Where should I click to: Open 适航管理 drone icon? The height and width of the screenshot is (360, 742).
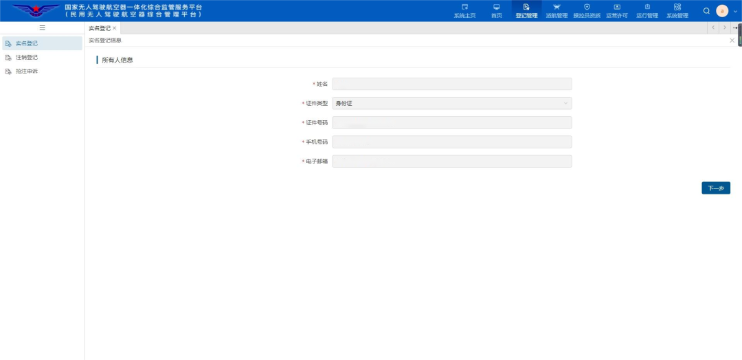tap(556, 7)
